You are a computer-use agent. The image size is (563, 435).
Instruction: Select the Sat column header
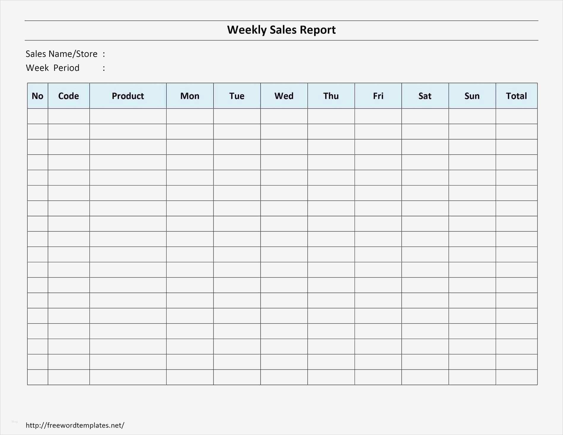pos(425,96)
